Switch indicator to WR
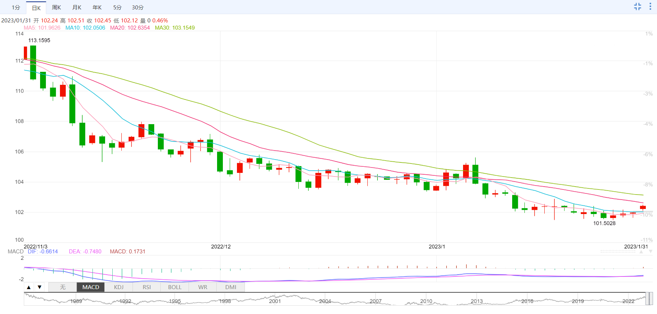The height and width of the screenshot is (314, 657). point(203,287)
